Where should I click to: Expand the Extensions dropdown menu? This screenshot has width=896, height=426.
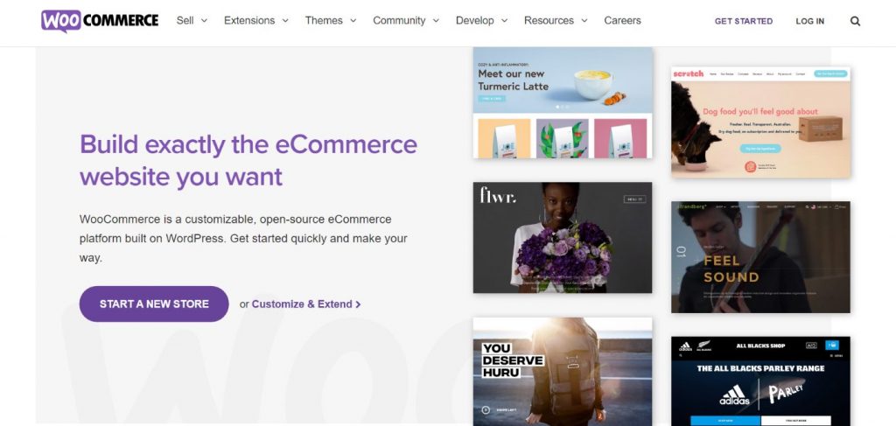(256, 21)
